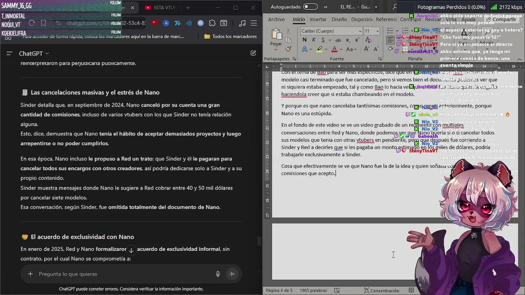525x295 pixels.
Task: Click Página 4 de 5 in status bar
Action: [279, 290]
